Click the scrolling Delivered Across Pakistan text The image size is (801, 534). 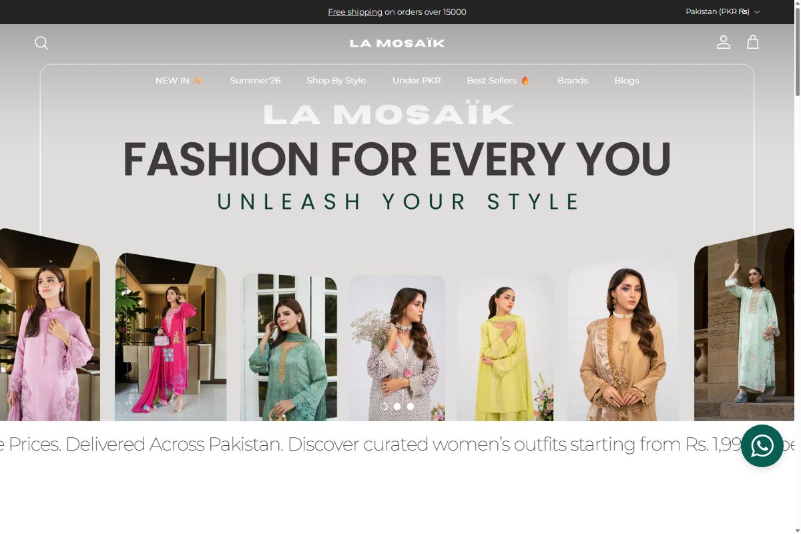[x=397, y=444]
